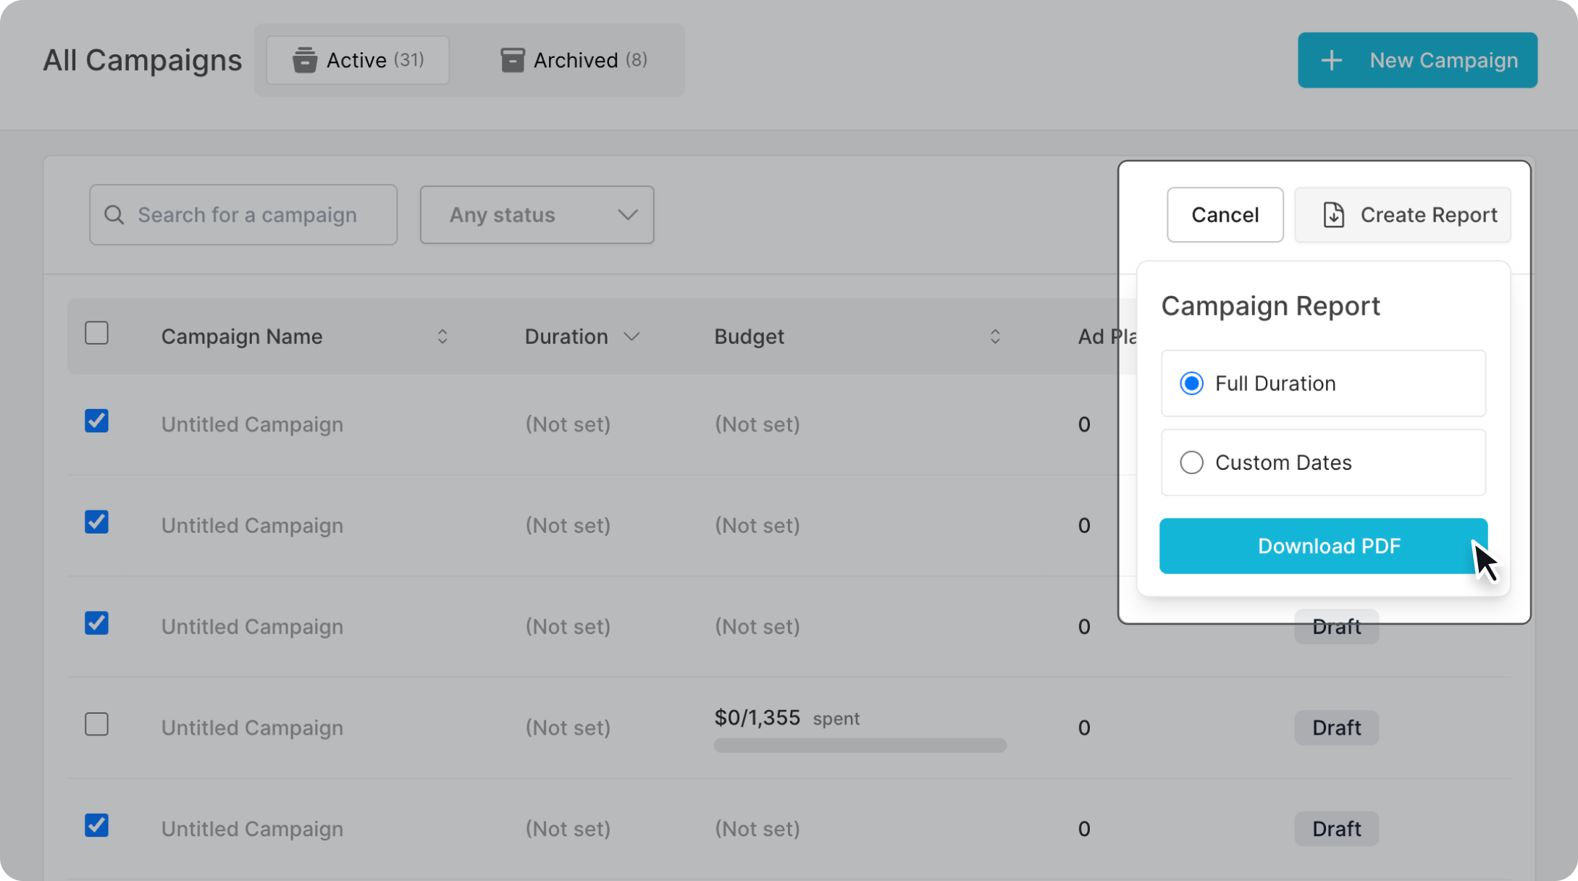Check the select-all header checkbox
This screenshot has height=881, width=1578.
pos(96,334)
